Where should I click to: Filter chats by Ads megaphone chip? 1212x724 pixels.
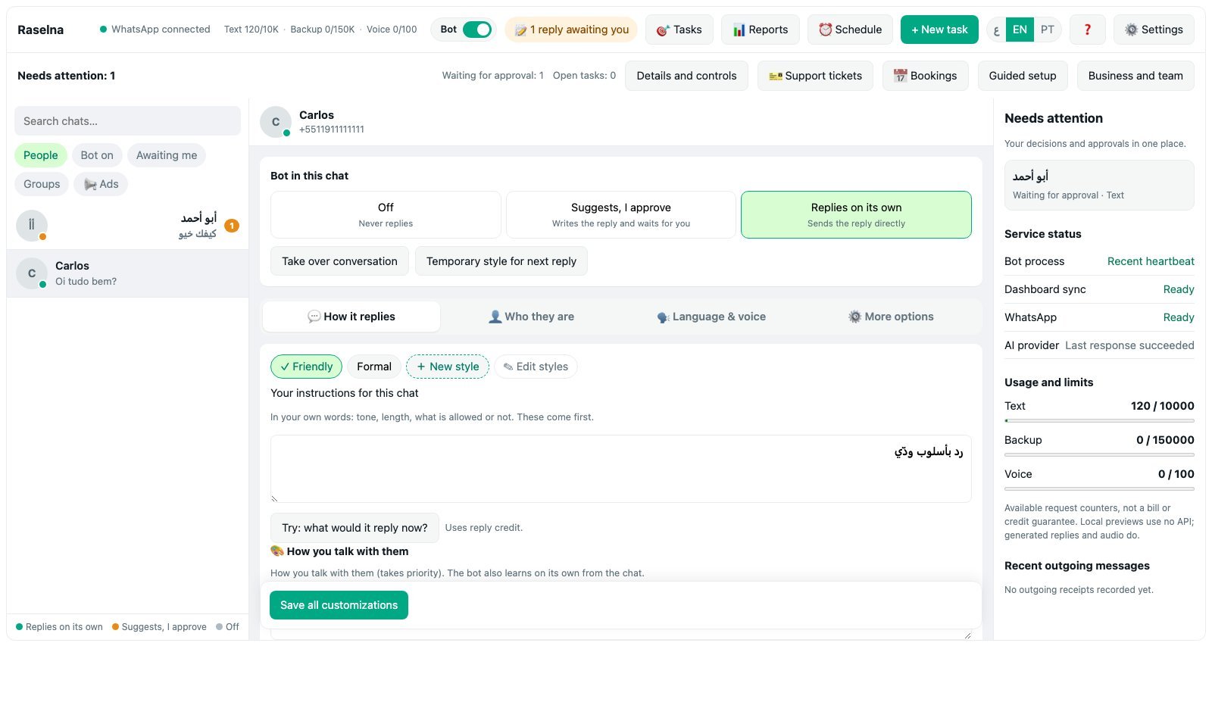[x=101, y=184]
